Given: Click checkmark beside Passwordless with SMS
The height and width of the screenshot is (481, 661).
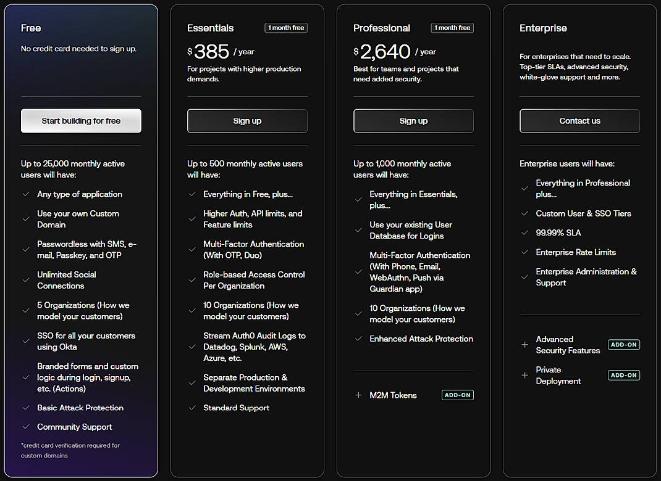Looking at the screenshot, I should pos(26,250).
